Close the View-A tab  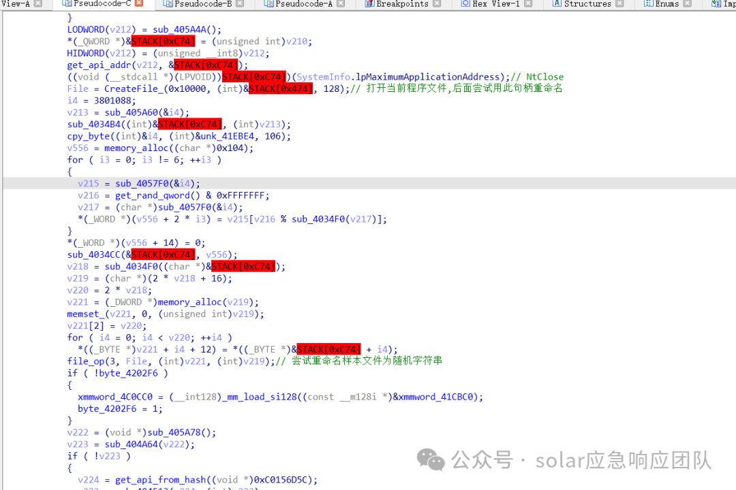point(38,3)
